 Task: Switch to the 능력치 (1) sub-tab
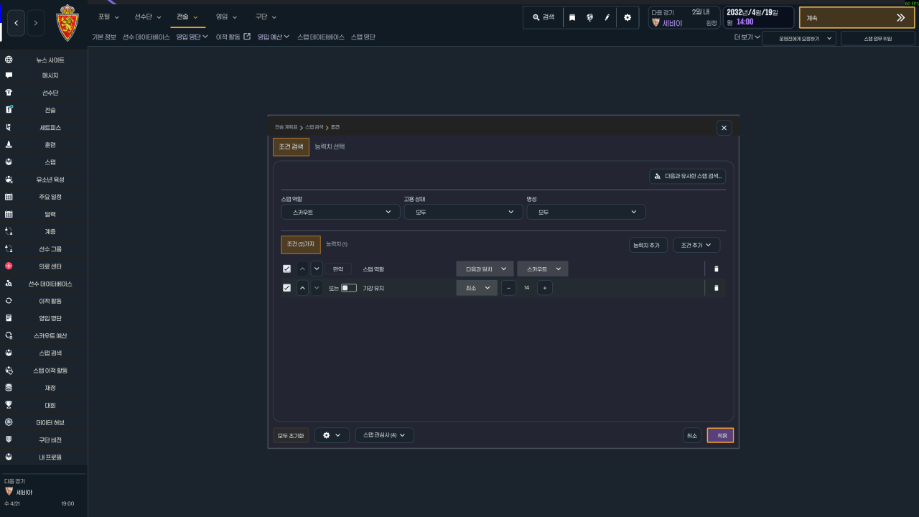click(x=337, y=245)
